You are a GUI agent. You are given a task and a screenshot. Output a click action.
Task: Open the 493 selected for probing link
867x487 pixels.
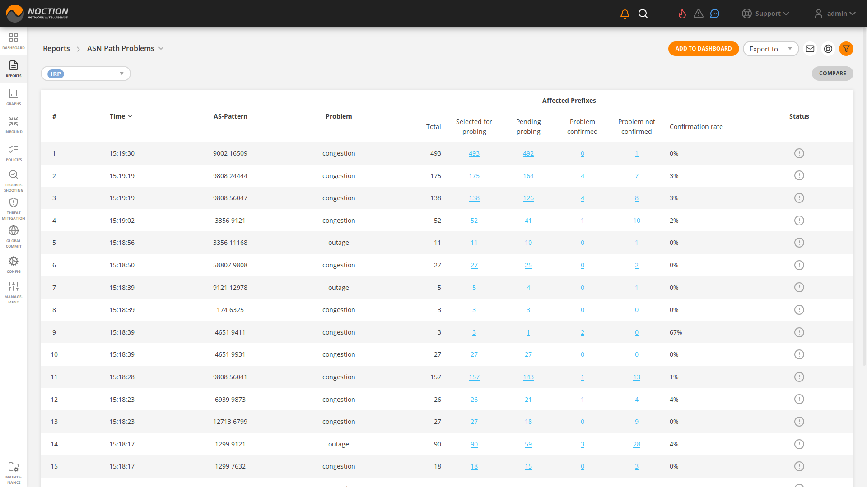coord(474,153)
